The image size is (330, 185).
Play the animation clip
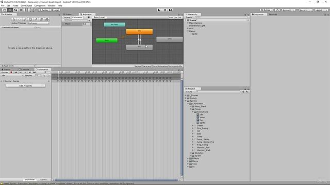click(25, 72)
